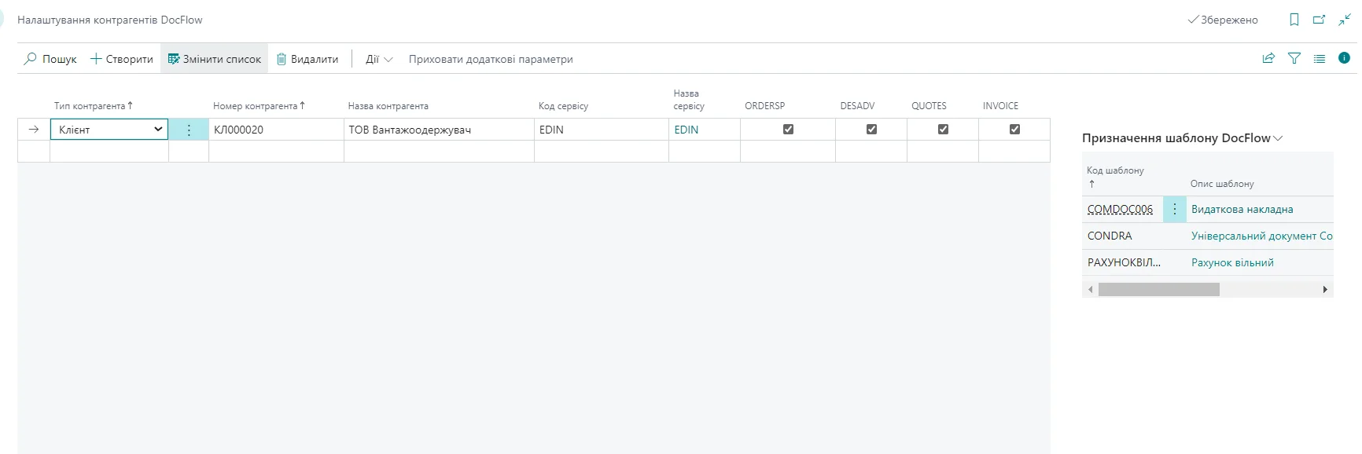Expand the Дії actions menu
This screenshot has height=454, width=1362.
coord(379,59)
